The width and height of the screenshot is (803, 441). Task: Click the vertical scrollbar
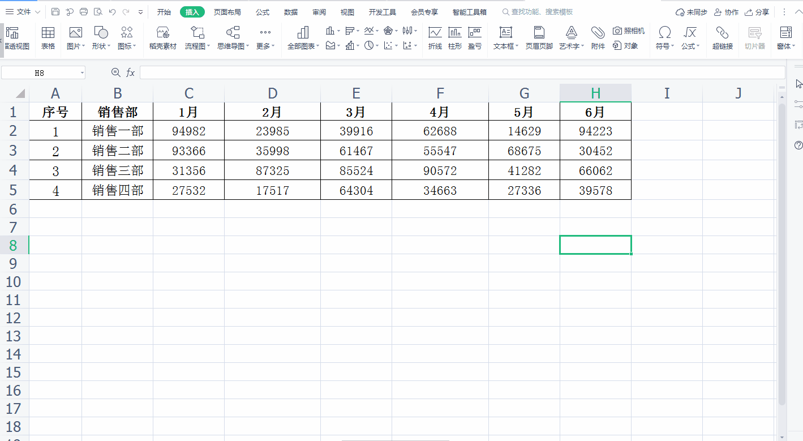tap(782, 255)
